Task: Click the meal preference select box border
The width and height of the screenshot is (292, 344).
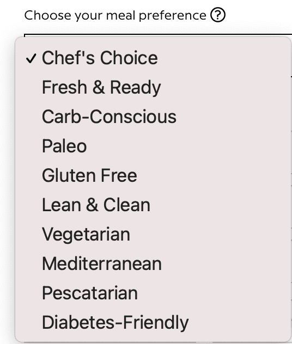Action: 158,35
